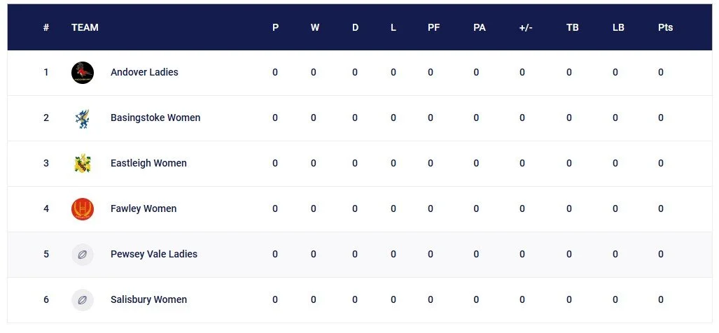Viewport: 719px width, 333px height.
Task: Click the LB losing bonus column header
Action: pos(618,27)
